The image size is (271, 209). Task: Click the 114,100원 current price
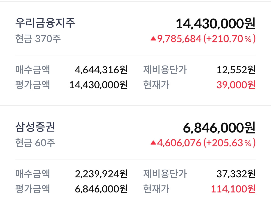[x=233, y=189]
